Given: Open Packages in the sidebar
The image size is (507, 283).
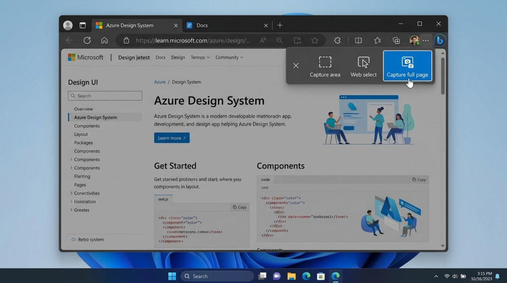Looking at the screenshot, I should pos(84,143).
